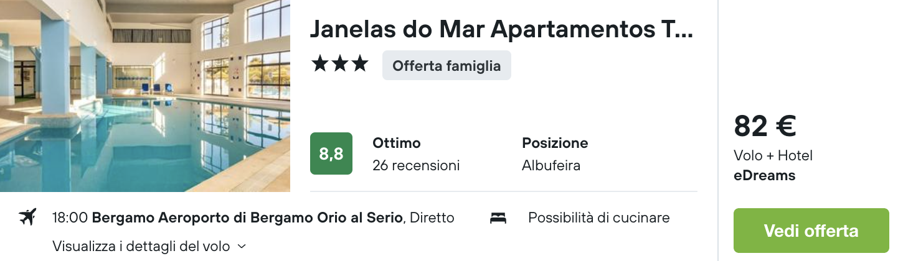This screenshot has width=898, height=261.
Task: Click the Offerta famiglia tag
Action: pos(447,65)
